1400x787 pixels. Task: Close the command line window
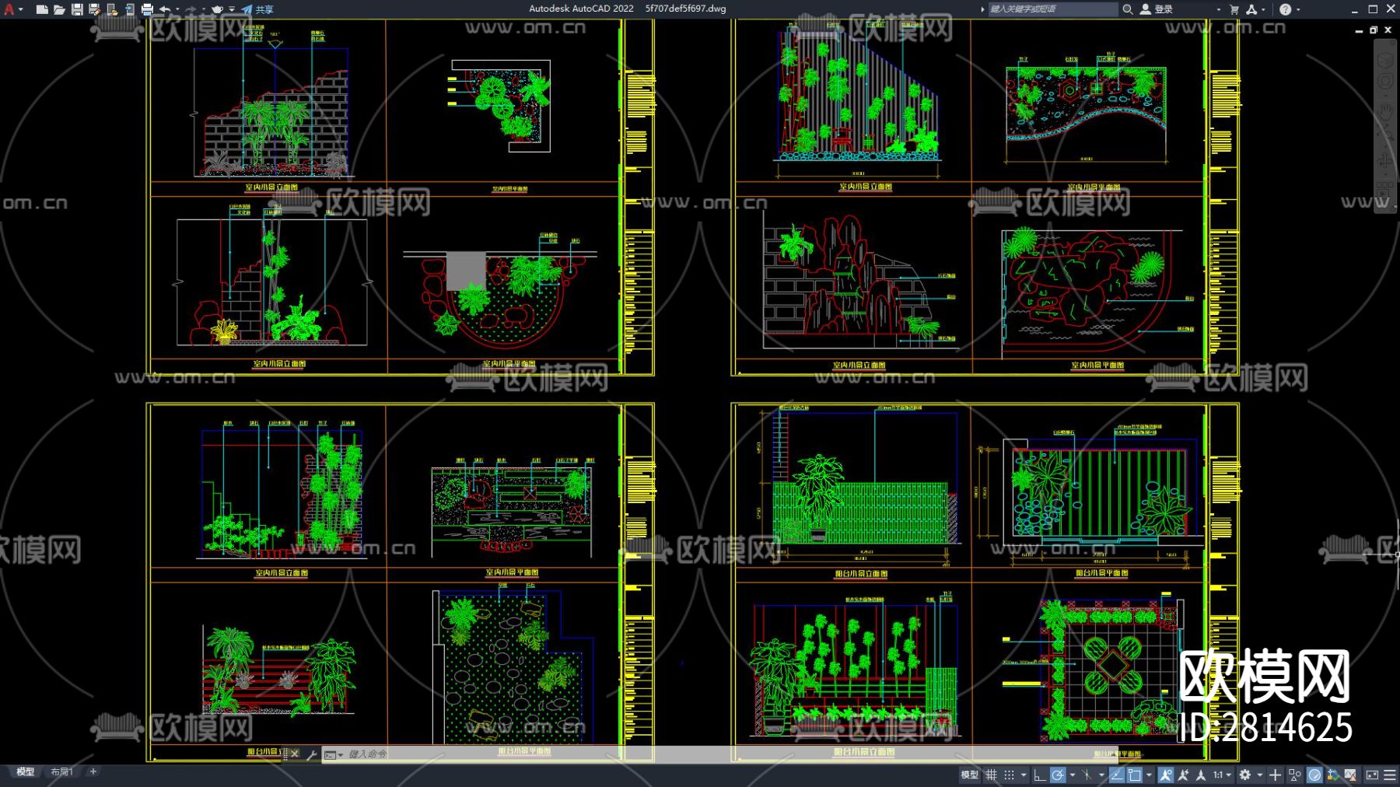(x=295, y=754)
